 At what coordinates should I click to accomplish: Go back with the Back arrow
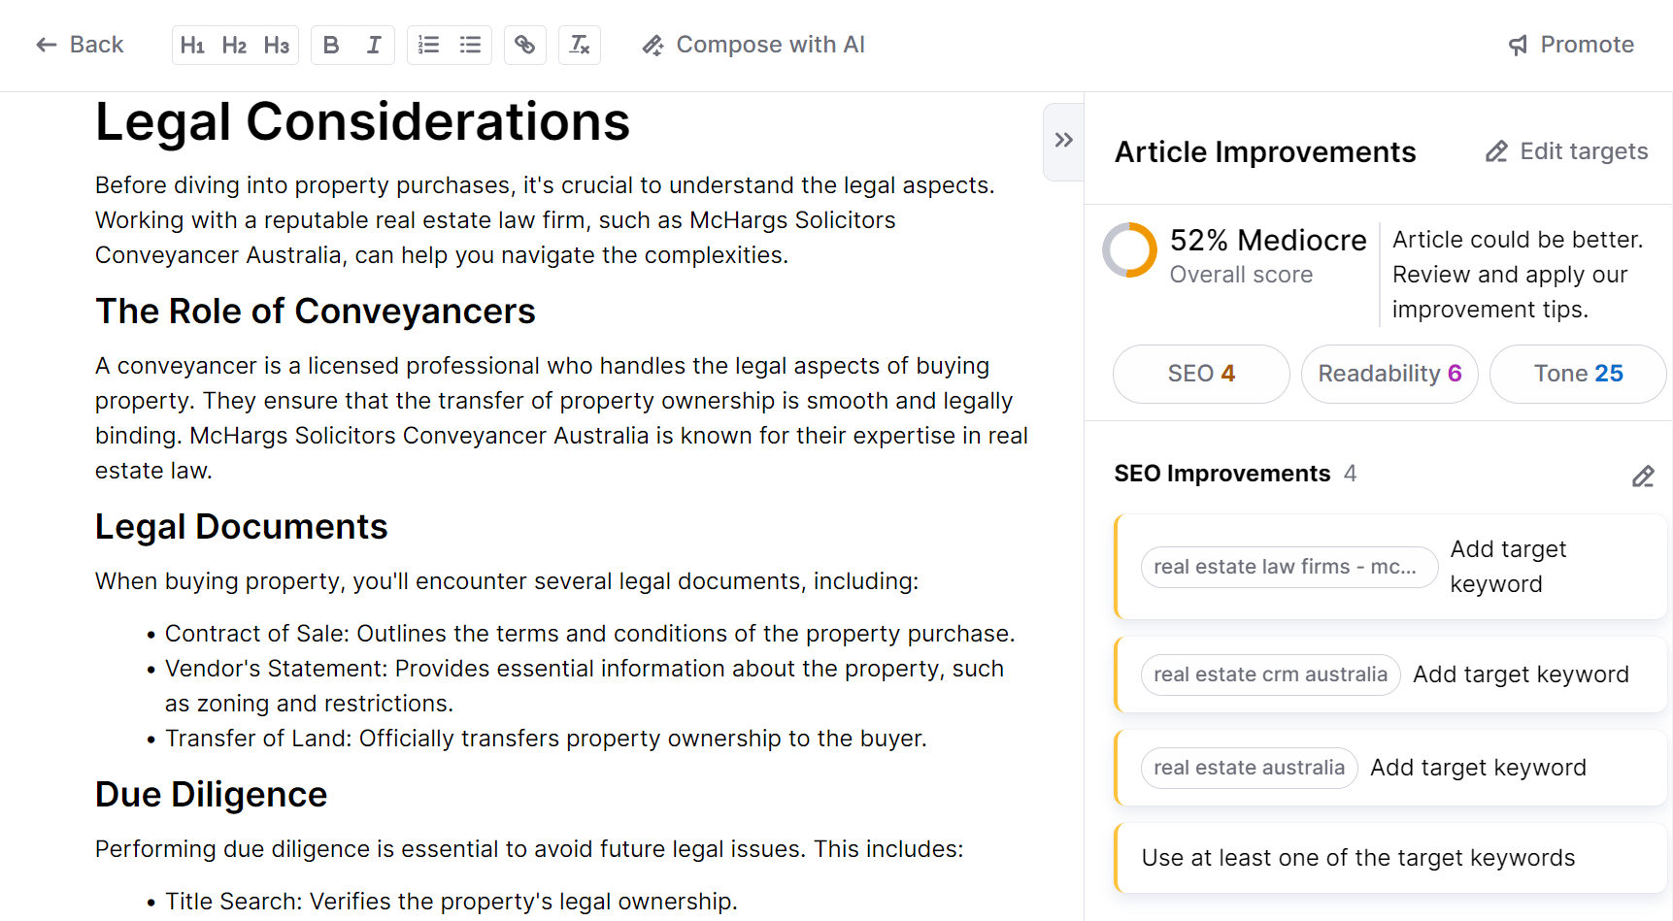point(80,45)
